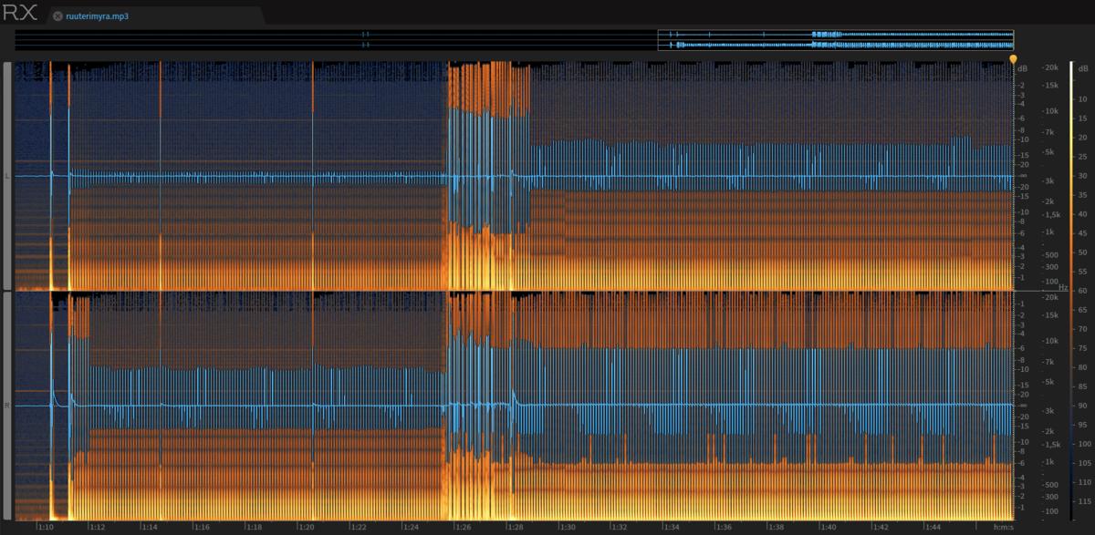
Task: Click the highlighted region in the waveform overview
Action: point(835,39)
